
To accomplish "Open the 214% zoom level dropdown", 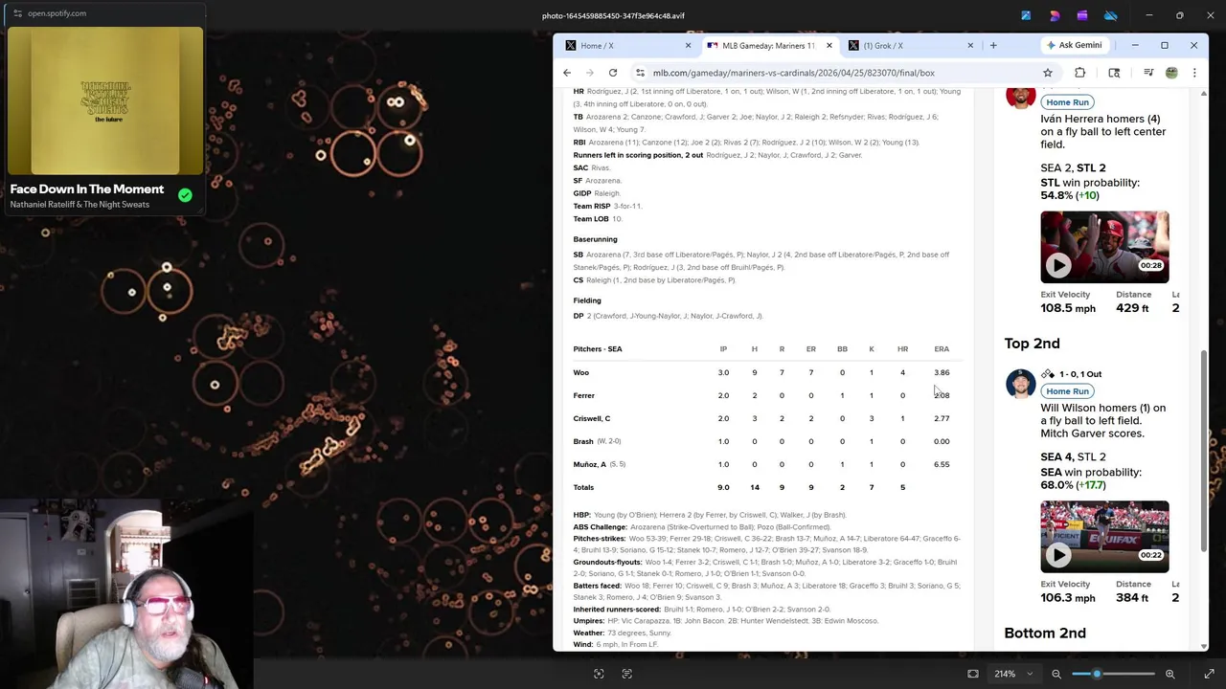I will click(x=1012, y=674).
